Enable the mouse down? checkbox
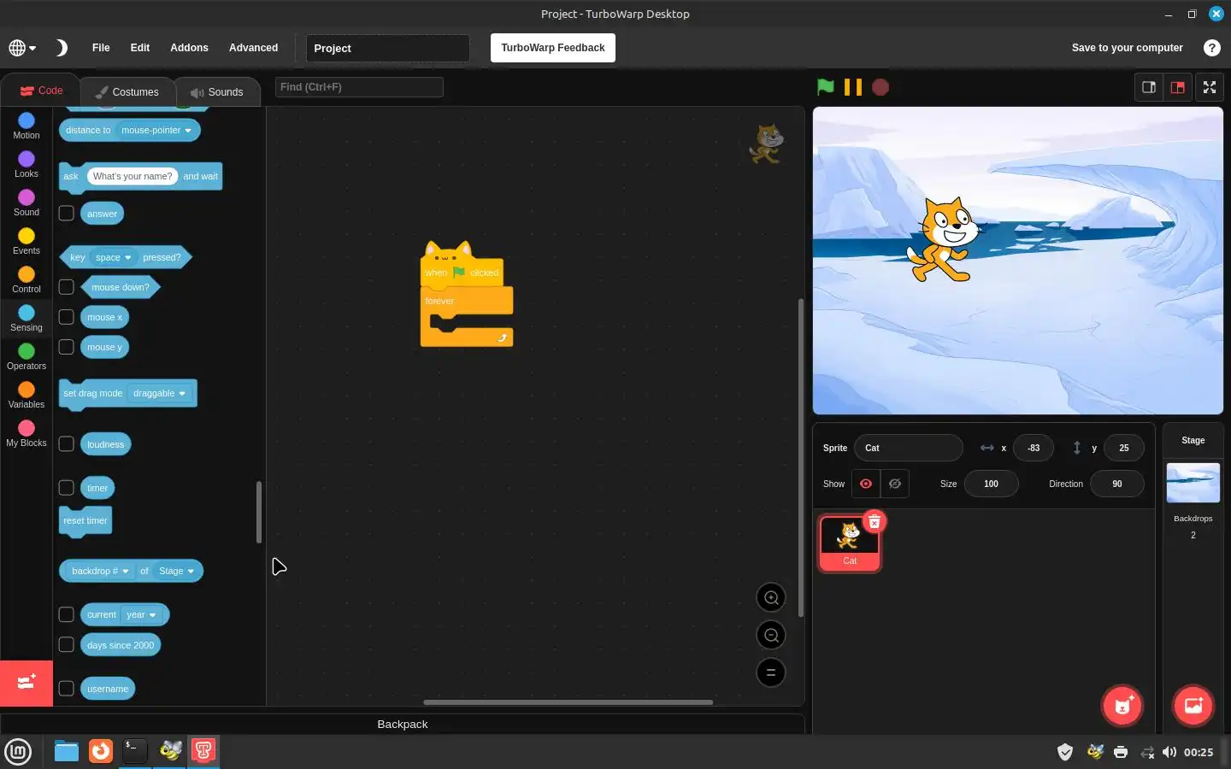The image size is (1231, 769). point(66,286)
